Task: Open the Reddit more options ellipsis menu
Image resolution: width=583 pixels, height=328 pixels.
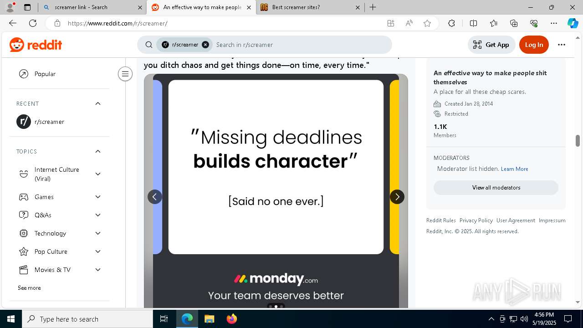Action: click(x=562, y=45)
